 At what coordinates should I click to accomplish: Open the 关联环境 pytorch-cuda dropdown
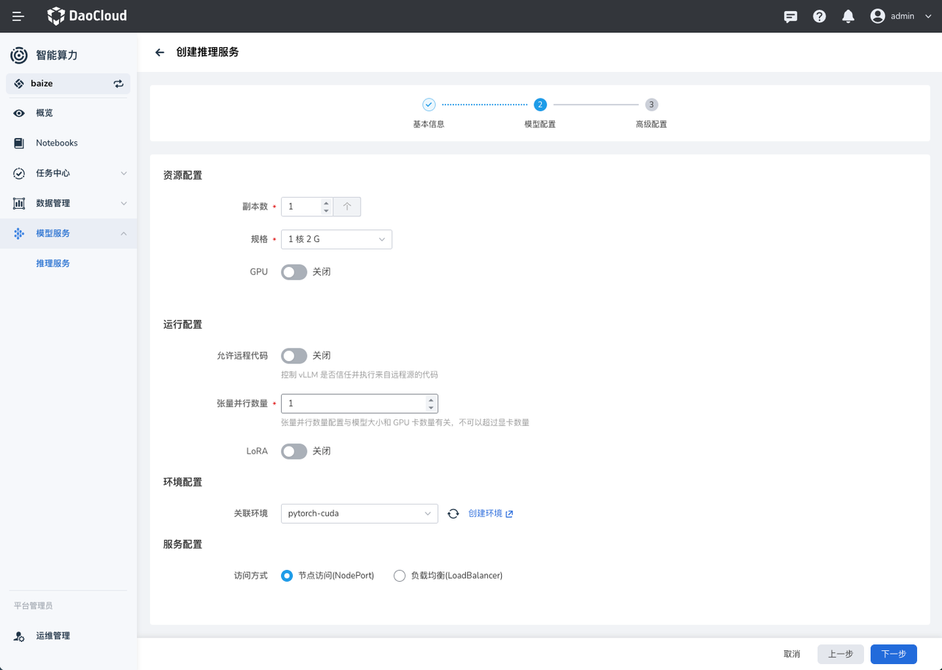point(359,513)
